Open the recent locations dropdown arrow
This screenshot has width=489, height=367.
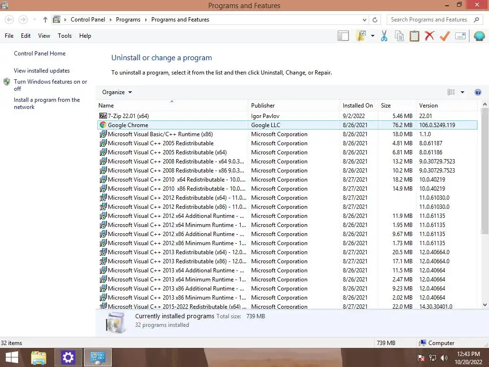34,20
